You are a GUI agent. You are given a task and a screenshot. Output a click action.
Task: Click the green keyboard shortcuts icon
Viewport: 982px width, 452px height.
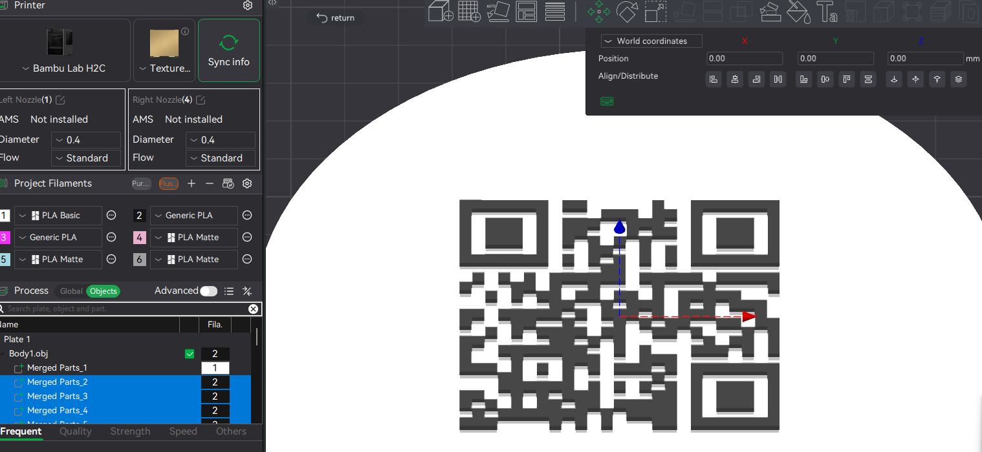607,101
